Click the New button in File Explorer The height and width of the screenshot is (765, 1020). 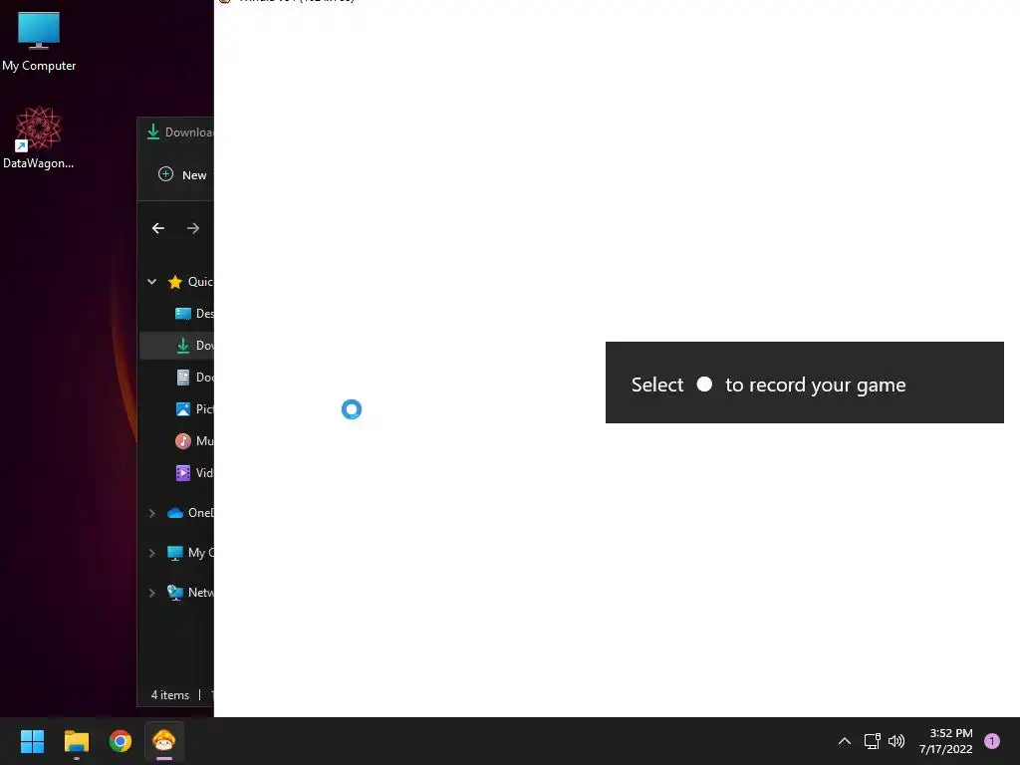[183, 175]
